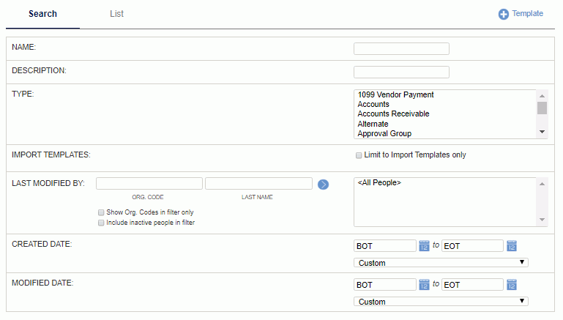Switch to the List tab
This screenshot has width=563, height=320.
[116, 14]
